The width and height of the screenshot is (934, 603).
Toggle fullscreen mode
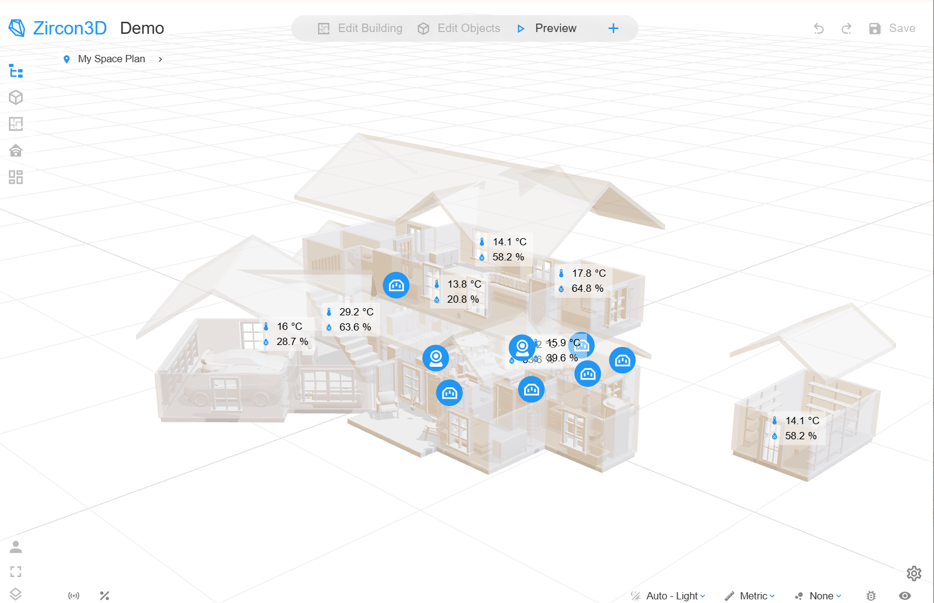[16, 572]
